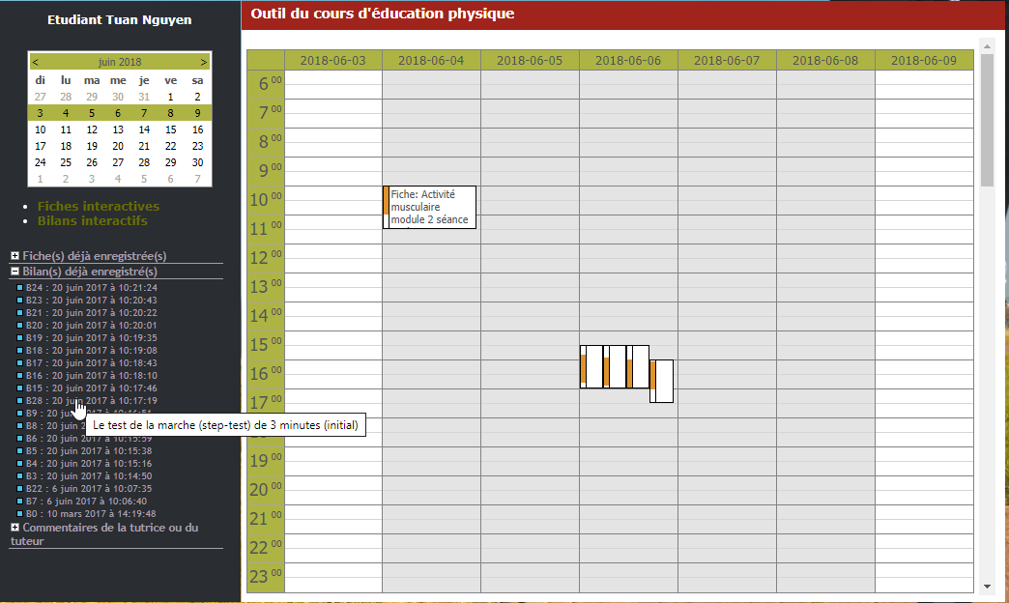
Task: Open bilan B7 dated 6 juin 2017
Action: coord(86,502)
